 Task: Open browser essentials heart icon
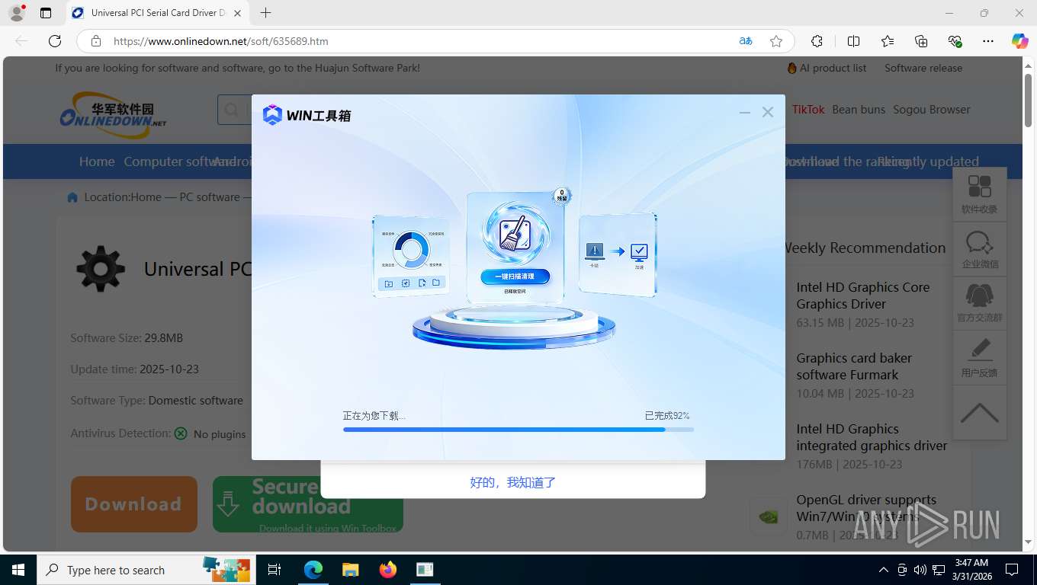(x=955, y=41)
